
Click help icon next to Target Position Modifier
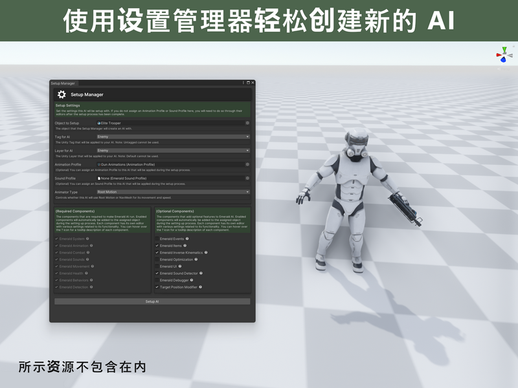point(201,287)
